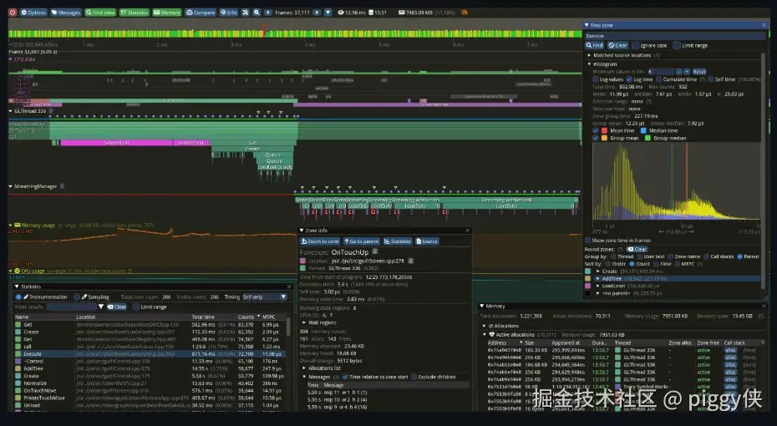
Task: Open the Timing Self only dropdown
Action: click(265, 297)
